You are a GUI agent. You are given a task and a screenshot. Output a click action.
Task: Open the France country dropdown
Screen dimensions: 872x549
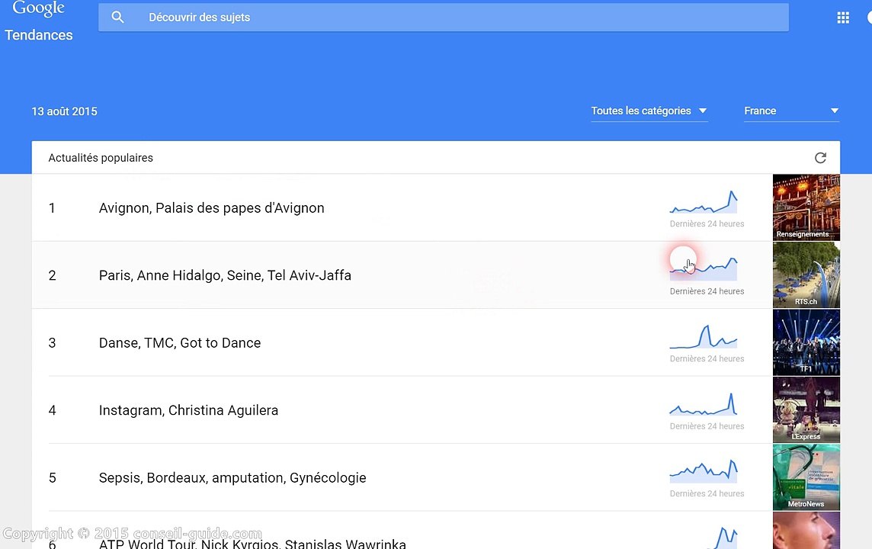(791, 111)
